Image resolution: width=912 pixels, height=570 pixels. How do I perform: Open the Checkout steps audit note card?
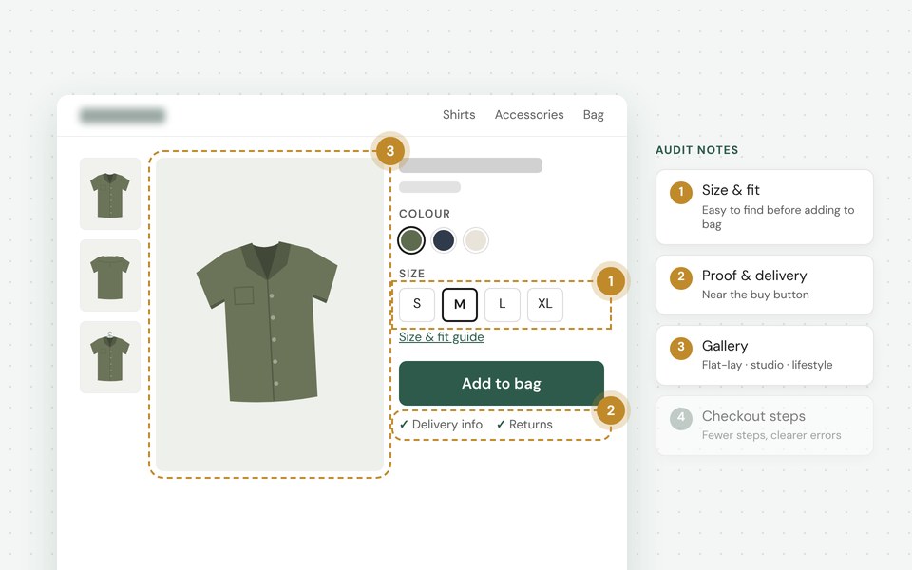pyautogui.click(x=764, y=426)
